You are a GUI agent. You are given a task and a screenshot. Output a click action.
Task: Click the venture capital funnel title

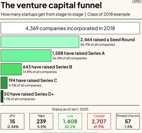[x=51, y=5]
